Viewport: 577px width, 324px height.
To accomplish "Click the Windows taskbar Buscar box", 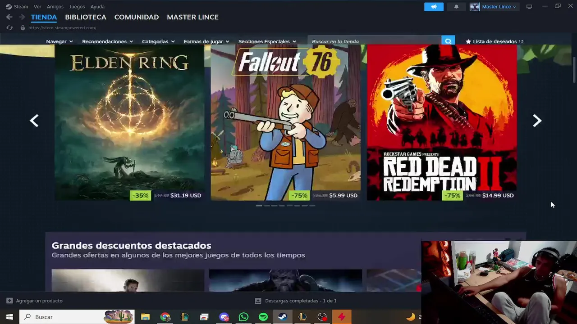I will coord(77,317).
